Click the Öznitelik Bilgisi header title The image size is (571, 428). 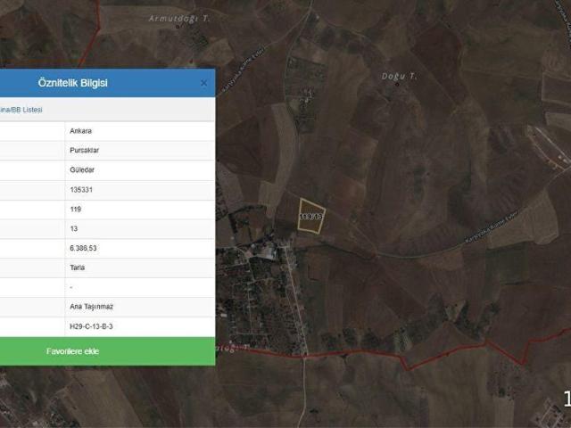pyautogui.click(x=73, y=83)
